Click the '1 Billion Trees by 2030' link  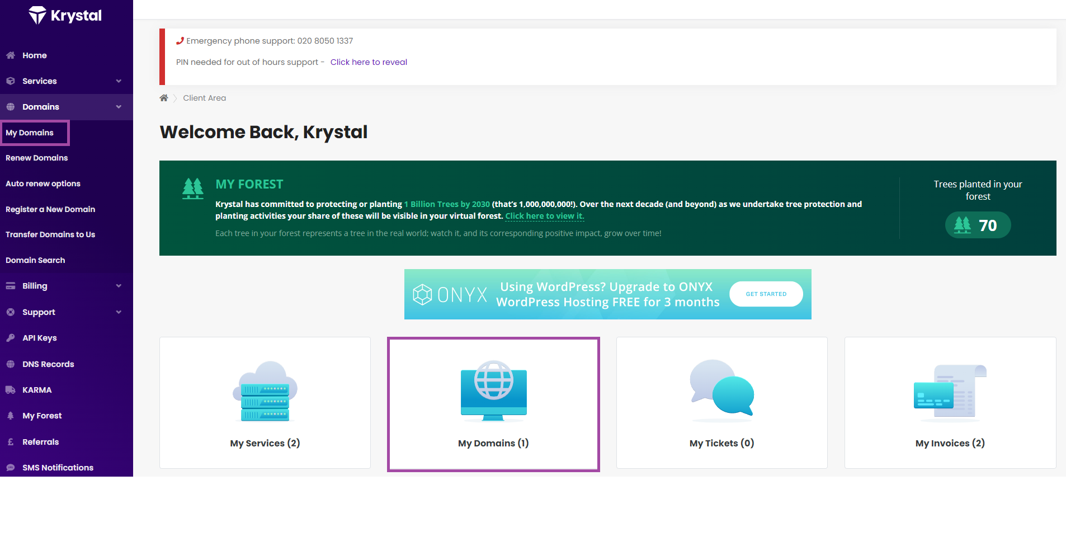tap(447, 204)
